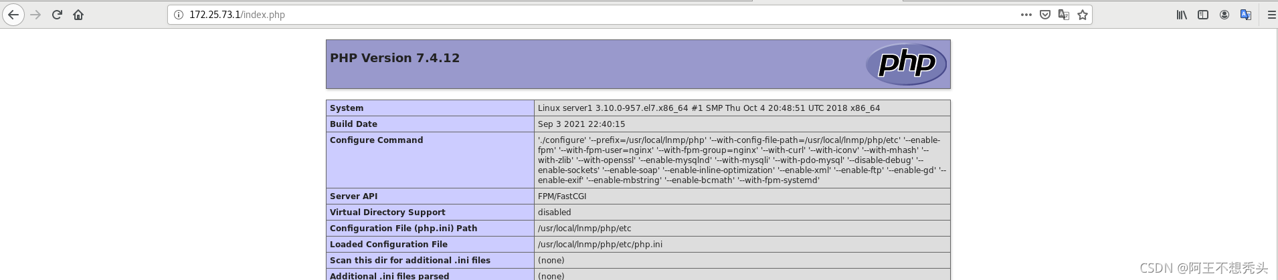
Task: Select the 'Build Date' row label
Action: coord(353,124)
